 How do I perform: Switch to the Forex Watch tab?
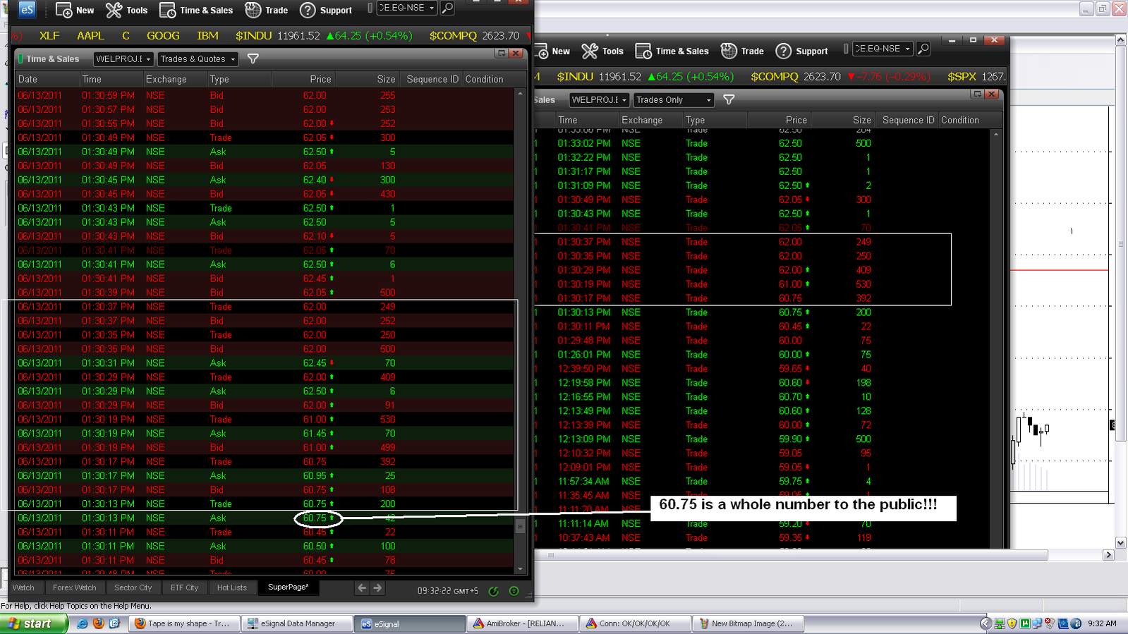[74, 587]
